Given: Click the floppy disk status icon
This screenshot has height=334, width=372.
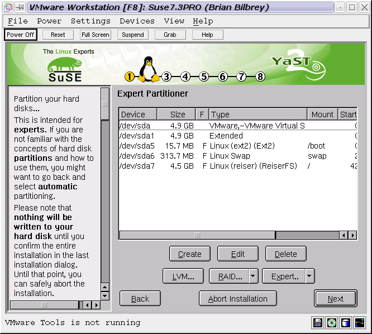Looking at the screenshot, I should pos(318,322).
